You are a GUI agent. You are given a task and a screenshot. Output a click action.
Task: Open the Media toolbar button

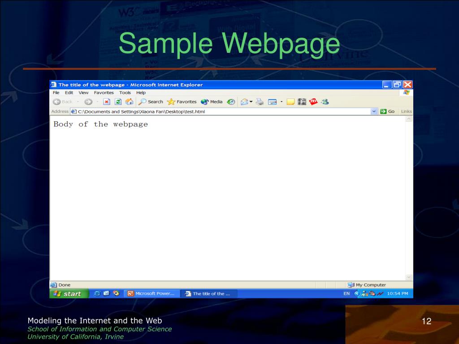click(212, 102)
